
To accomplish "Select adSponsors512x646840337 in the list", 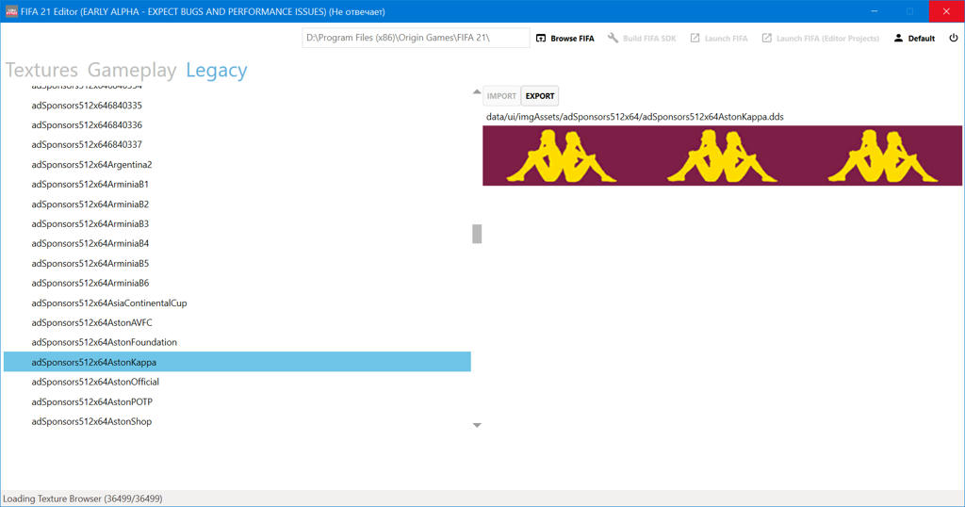I will [87, 144].
